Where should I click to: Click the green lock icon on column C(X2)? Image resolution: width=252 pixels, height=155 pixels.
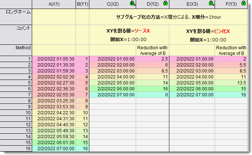tap(132, 3)
